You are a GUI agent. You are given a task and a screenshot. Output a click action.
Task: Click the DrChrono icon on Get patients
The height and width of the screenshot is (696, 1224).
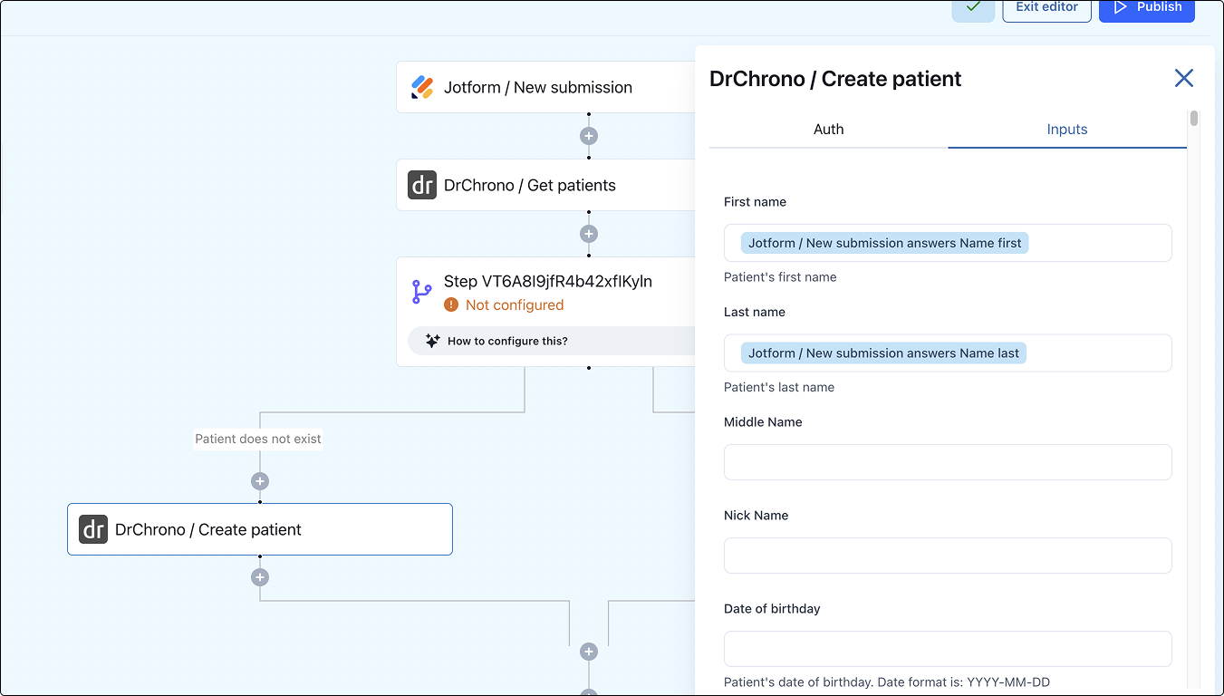click(x=422, y=185)
